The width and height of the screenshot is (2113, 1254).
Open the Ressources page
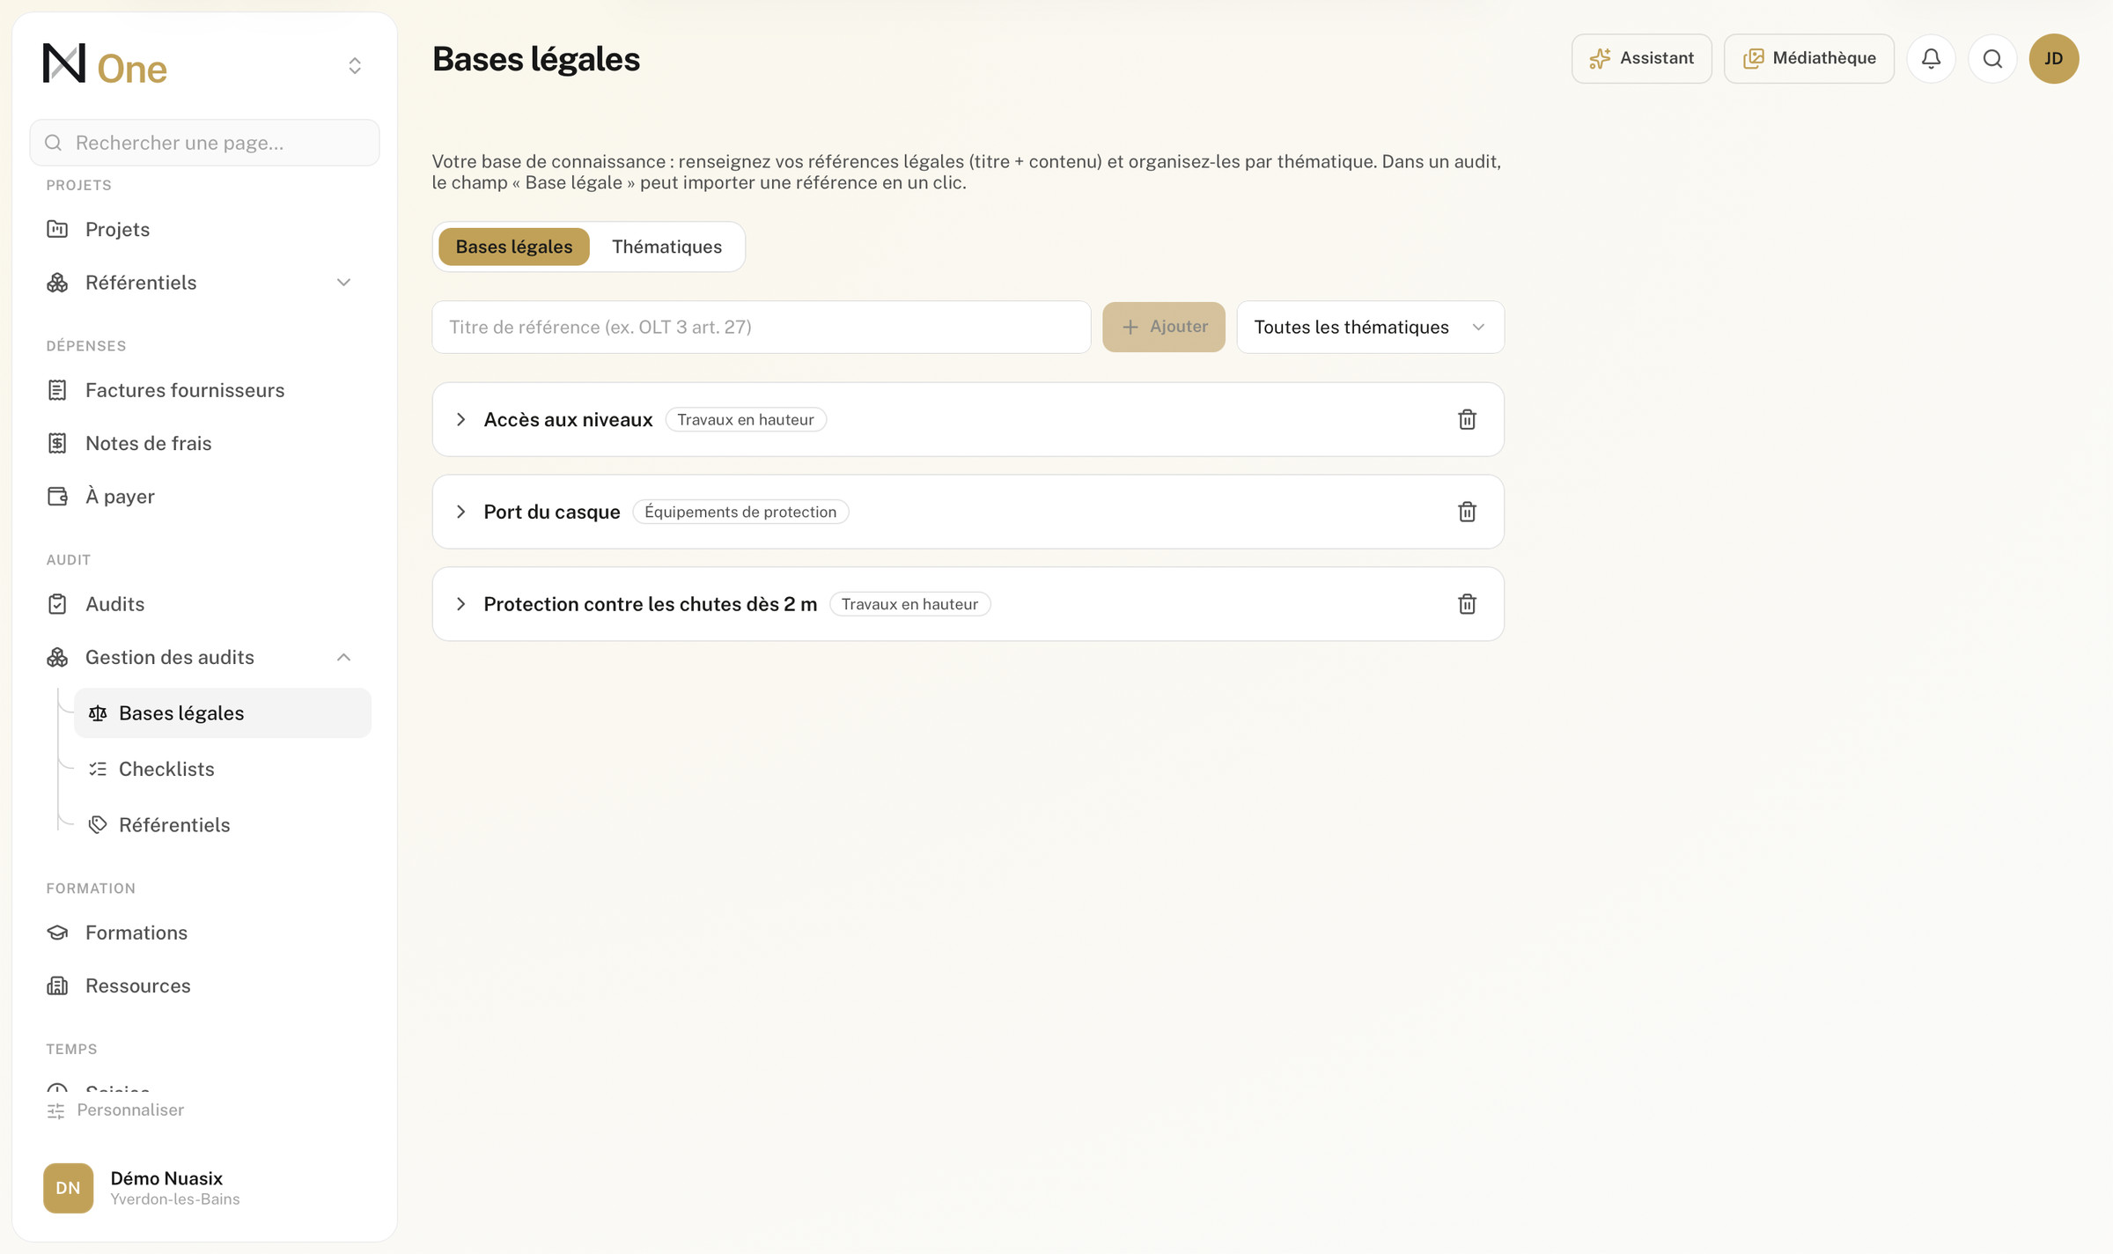(x=204, y=985)
